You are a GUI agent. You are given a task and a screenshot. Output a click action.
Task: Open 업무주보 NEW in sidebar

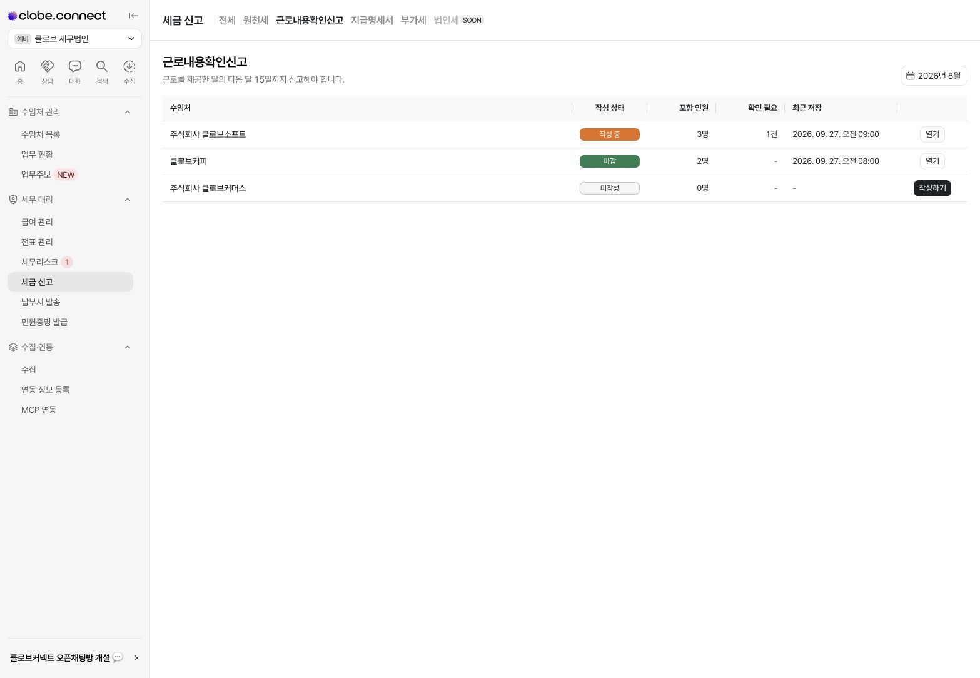click(70, 175)
